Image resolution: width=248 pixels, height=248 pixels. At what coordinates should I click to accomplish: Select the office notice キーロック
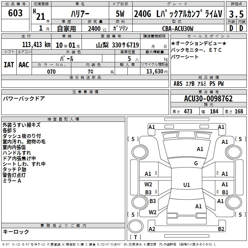click(16, 232)
